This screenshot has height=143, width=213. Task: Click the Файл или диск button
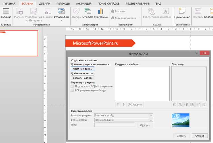[x=82, y=69]
